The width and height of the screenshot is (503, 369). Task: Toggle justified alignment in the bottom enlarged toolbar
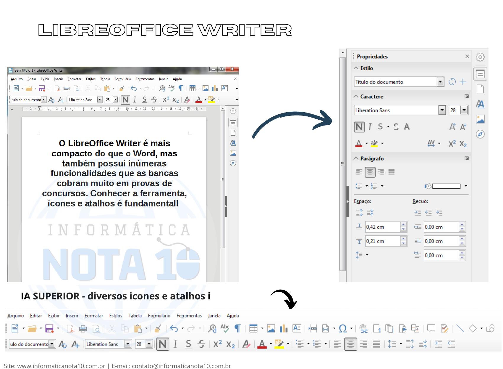[x=376, y=344]
